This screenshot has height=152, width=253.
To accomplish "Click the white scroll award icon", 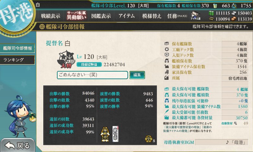I will tap(115, 134).
